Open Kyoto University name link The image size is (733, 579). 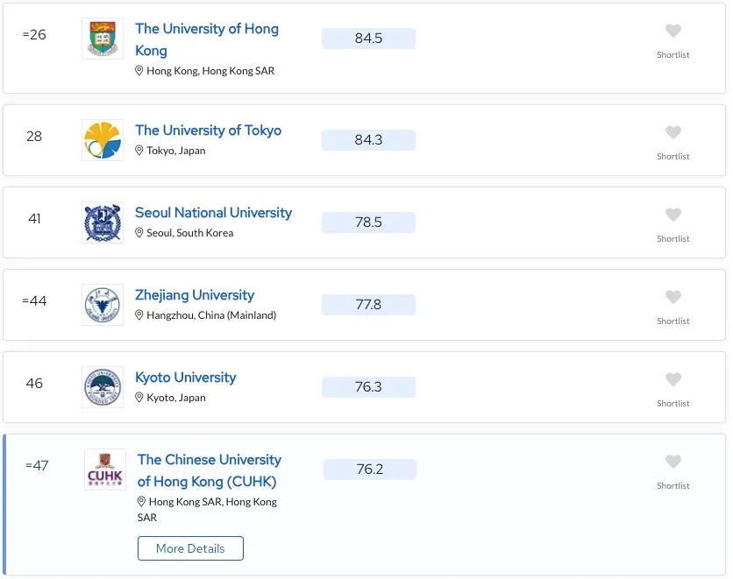(185, 378)
